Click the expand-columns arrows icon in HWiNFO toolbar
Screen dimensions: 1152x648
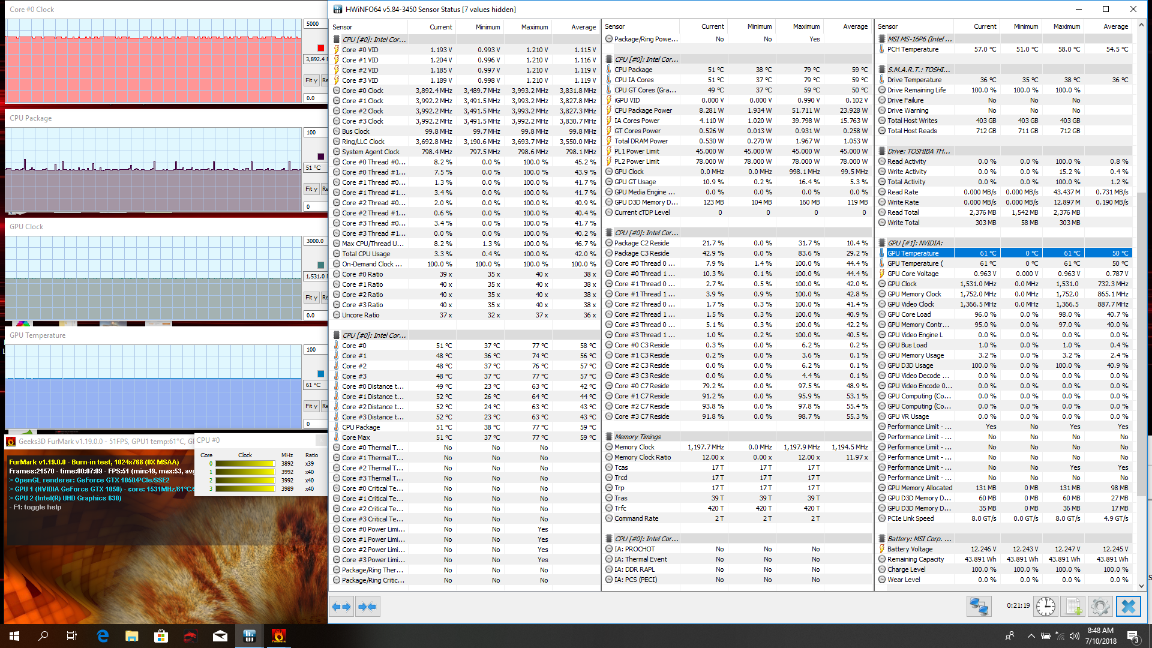click(341, 607)
